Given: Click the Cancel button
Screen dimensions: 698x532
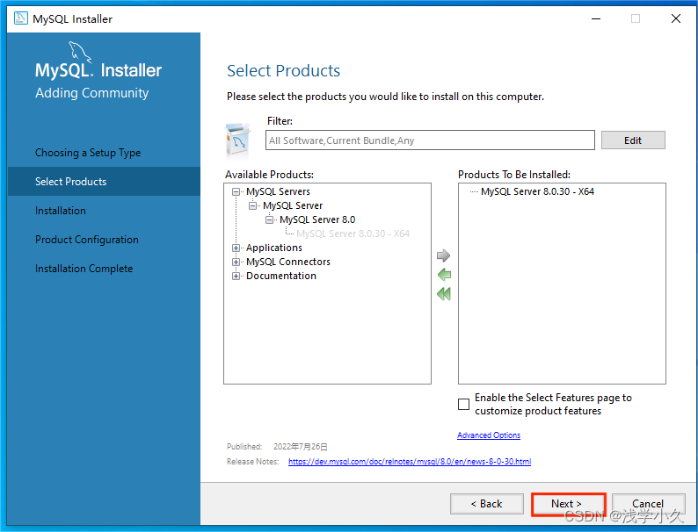Looking at the screenshot, I should pos(648,504).
